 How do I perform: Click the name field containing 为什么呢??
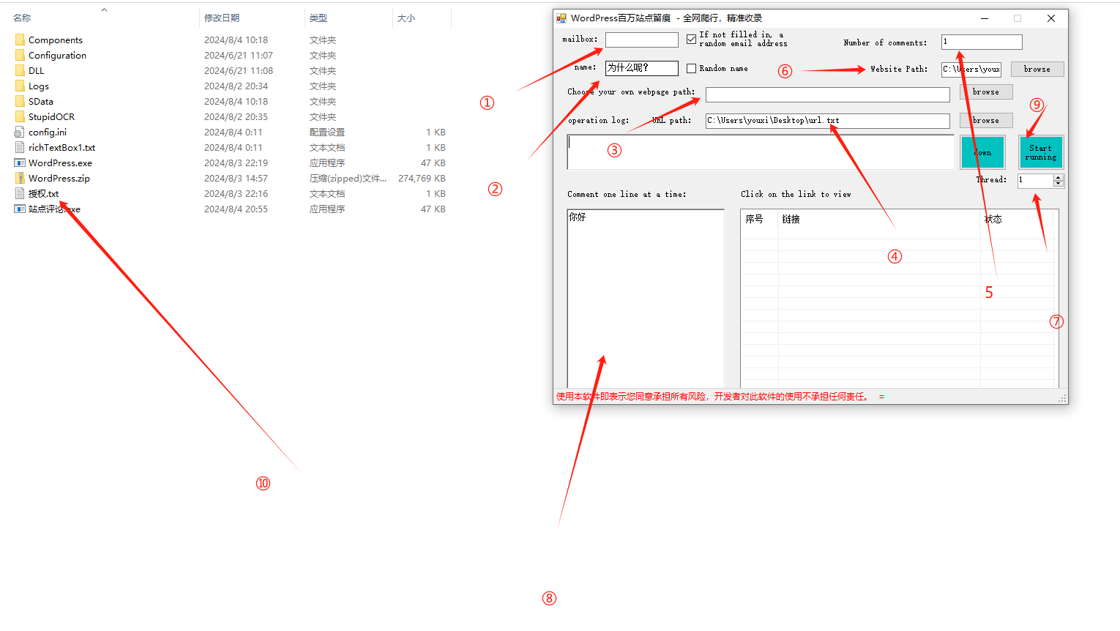click(x=642, y=68)
